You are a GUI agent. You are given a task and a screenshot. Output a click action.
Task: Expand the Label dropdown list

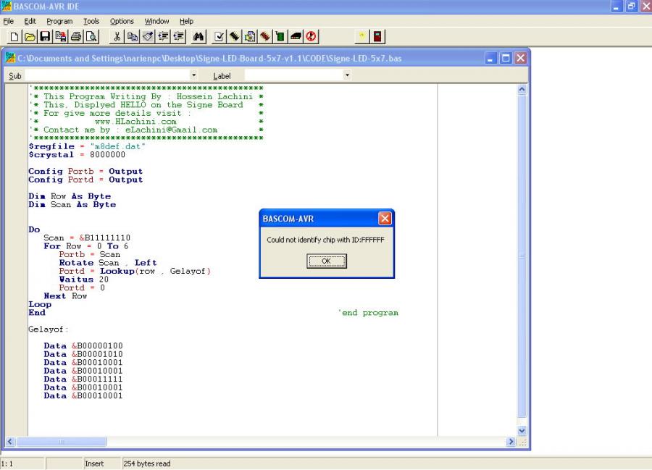347,75
